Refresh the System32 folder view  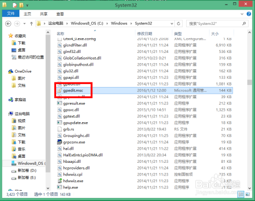coord(178,23)
